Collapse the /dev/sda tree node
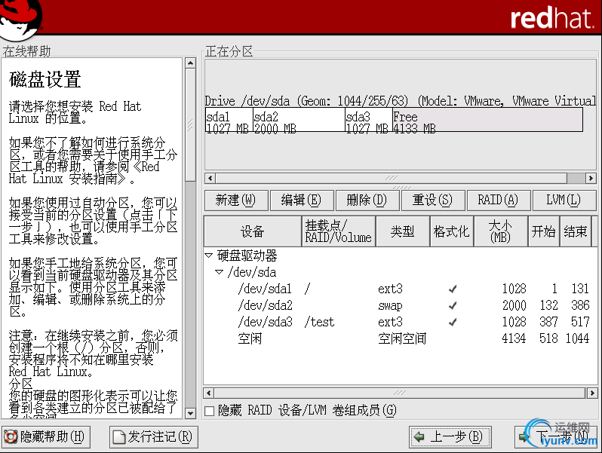This screenshot has height=453, width=602. click(219, 272)
